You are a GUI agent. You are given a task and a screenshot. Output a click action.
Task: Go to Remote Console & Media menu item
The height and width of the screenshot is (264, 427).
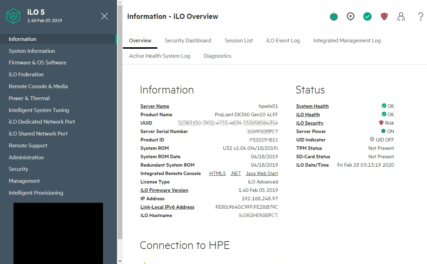click(x=38, y=86)
